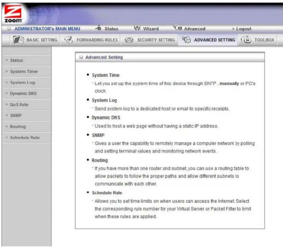Click the Status person icon in top menu
This screenshot has width=283, height=247.
[x=98, y=28]
